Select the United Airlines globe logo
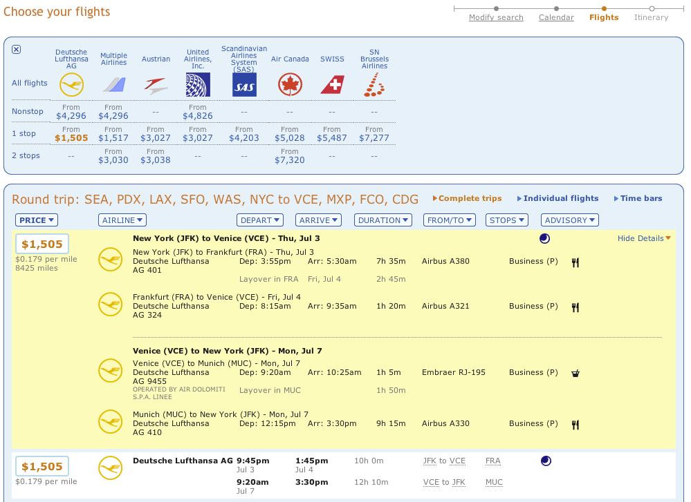The image size is (691, 502). pos(198,84)
